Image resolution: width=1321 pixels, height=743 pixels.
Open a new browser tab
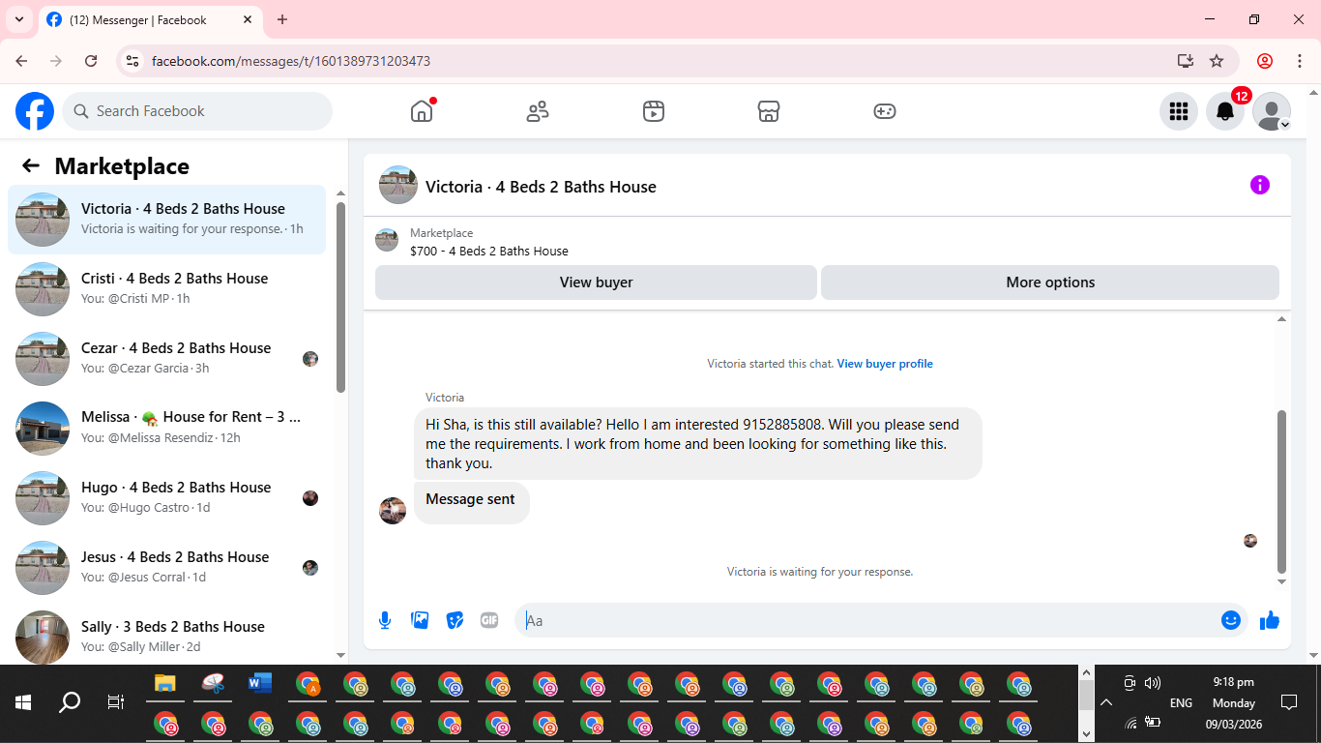coord(282,20)
